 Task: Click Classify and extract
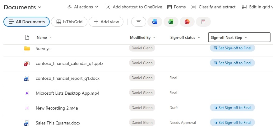pyautogui.click(x=213, y=7)
